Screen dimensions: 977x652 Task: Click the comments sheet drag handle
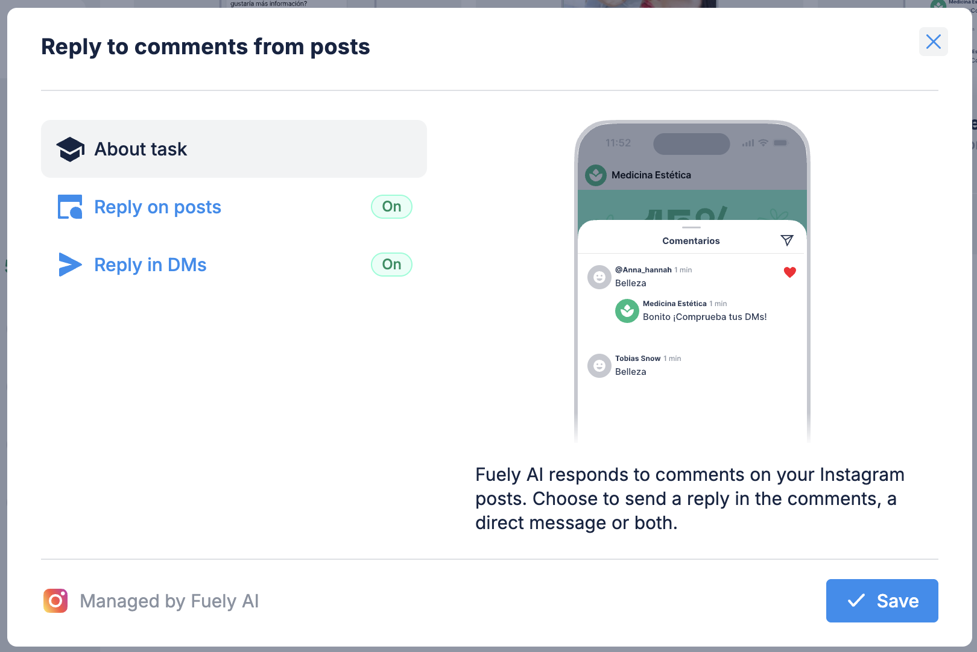click(x=691, y=228)
